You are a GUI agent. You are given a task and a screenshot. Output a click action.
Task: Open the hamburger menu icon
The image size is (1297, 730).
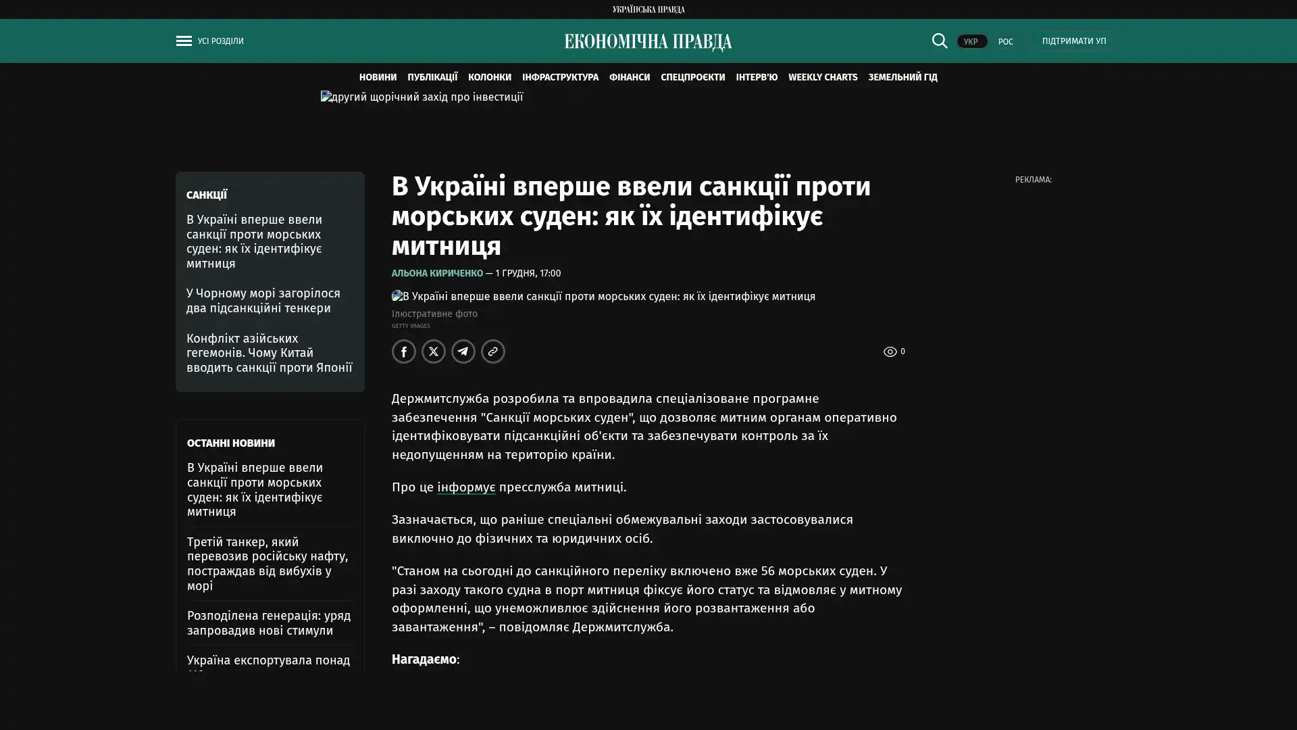(x=184, y=41)
